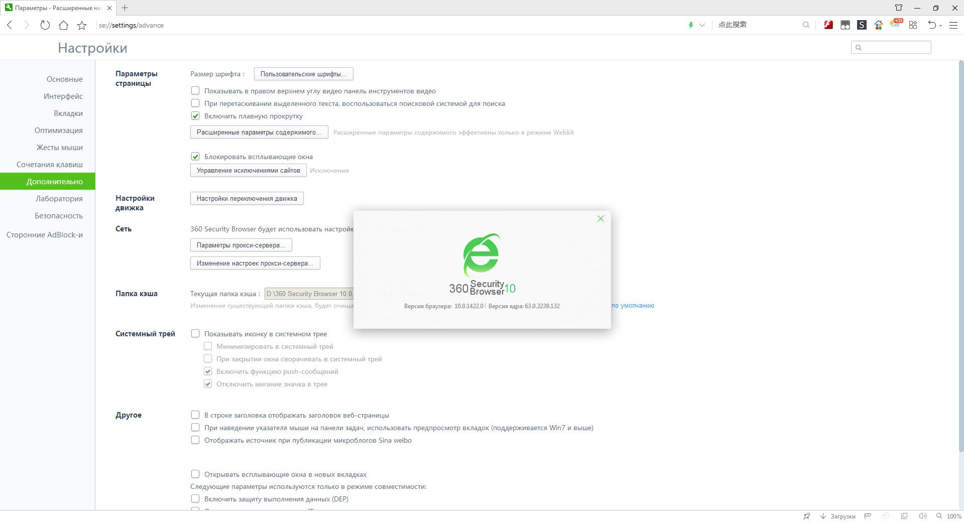Click the undo closed tab arrow
The height and width of the screenshot is (522, 964).
(932, 25)
